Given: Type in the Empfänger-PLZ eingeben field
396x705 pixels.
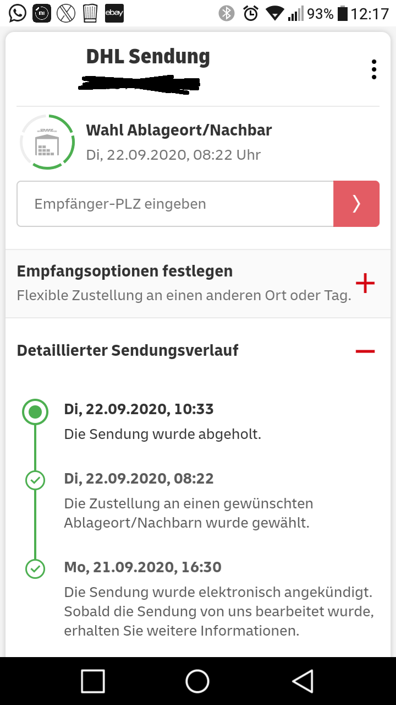Looking at the screenshot, I should [175, 204].
